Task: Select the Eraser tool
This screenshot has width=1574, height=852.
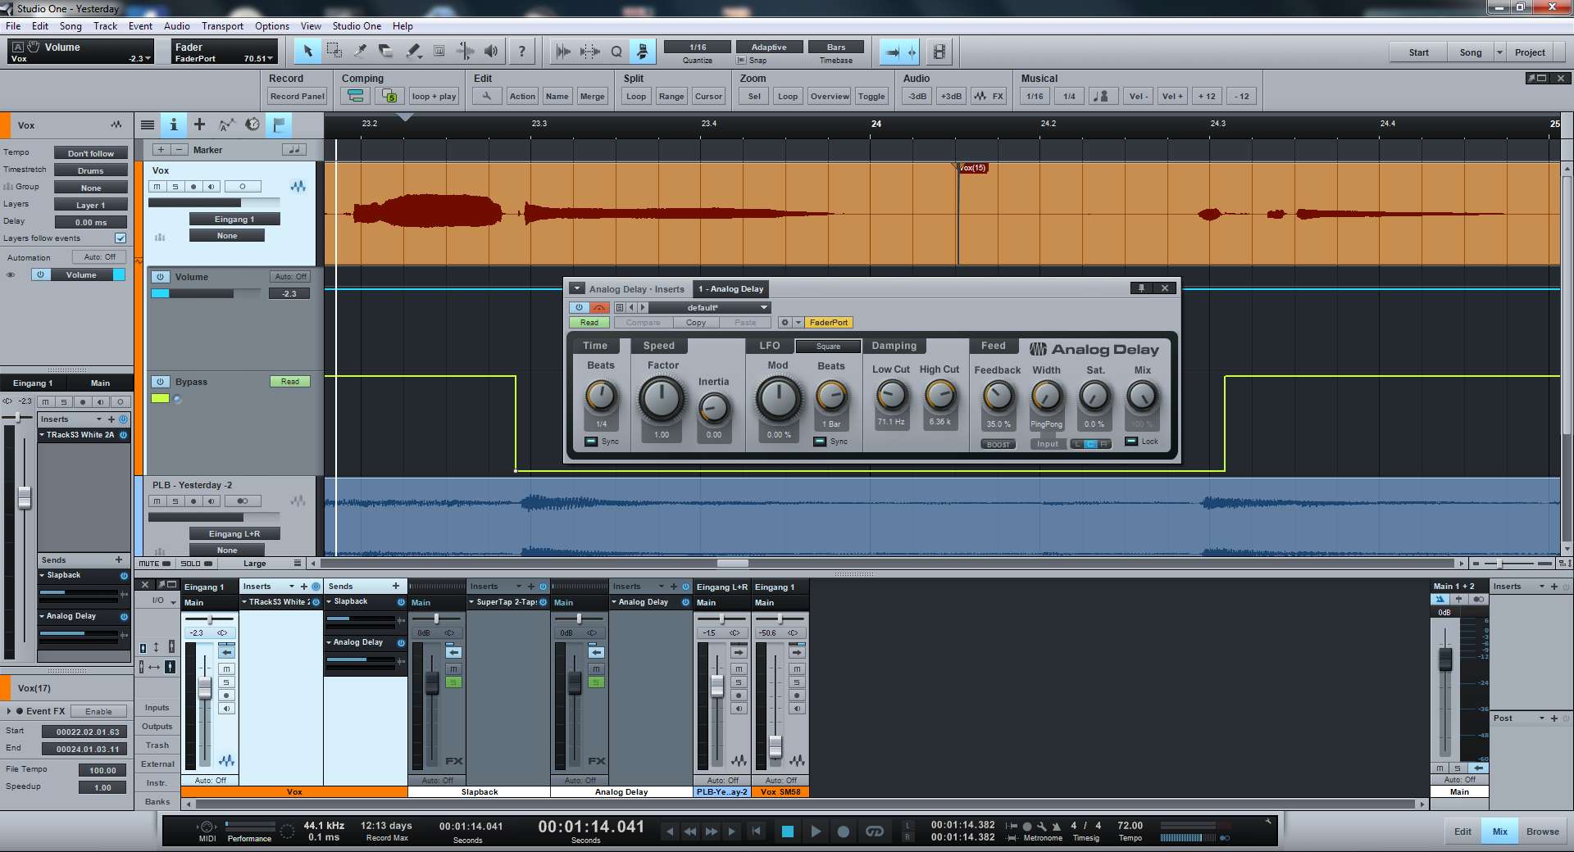Action: pos(386,51)
